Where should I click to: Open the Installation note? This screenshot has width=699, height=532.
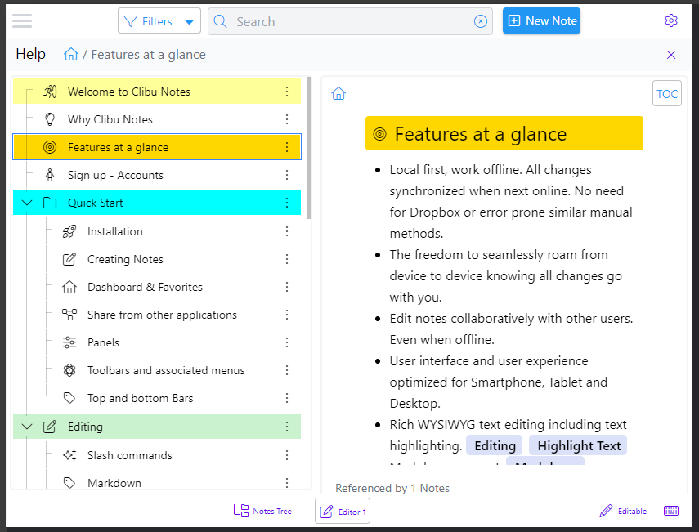tap(115, 232)
